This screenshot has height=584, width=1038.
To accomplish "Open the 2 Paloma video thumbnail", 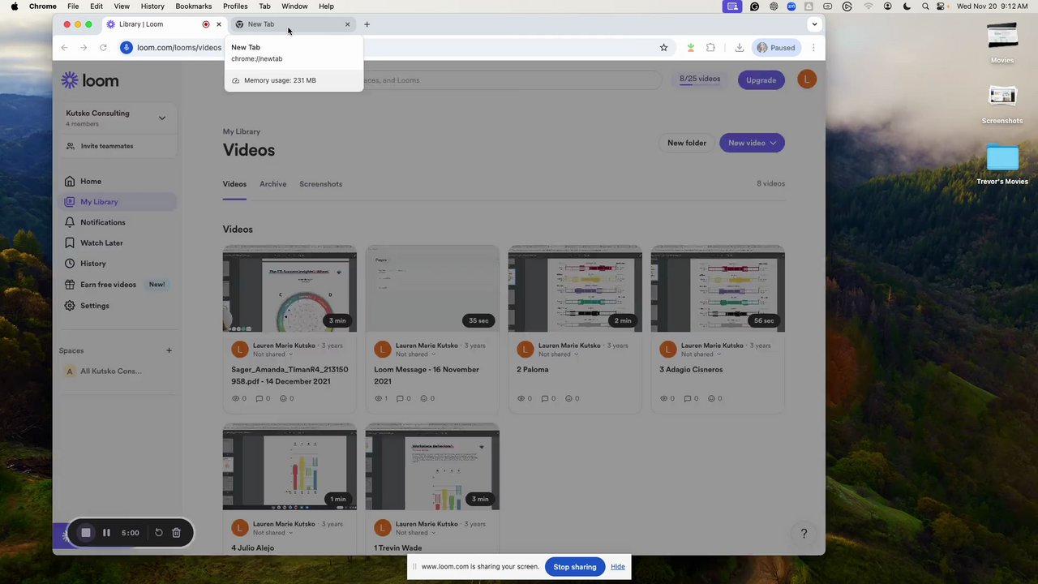I will (x=575, y=289).
